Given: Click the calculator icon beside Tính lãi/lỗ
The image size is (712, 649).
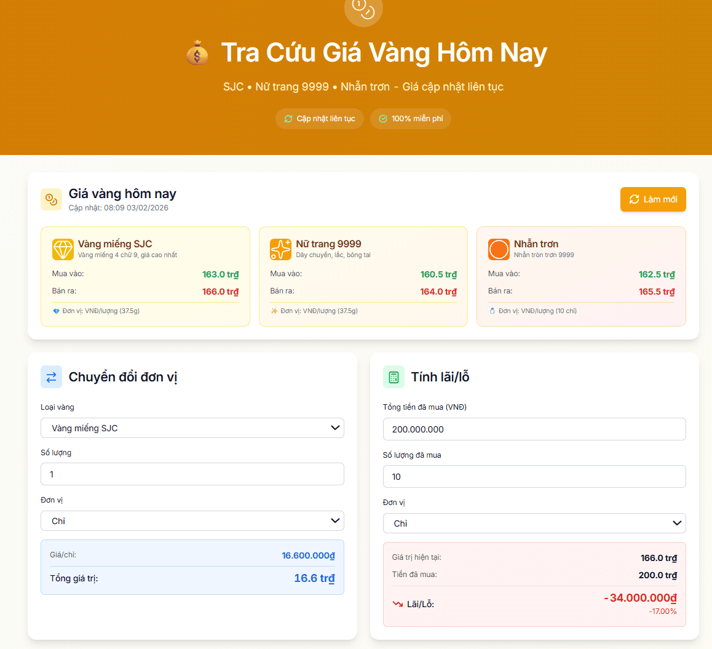Looking at the screenshot, I should pyautogui.click(x=393, y=376).
